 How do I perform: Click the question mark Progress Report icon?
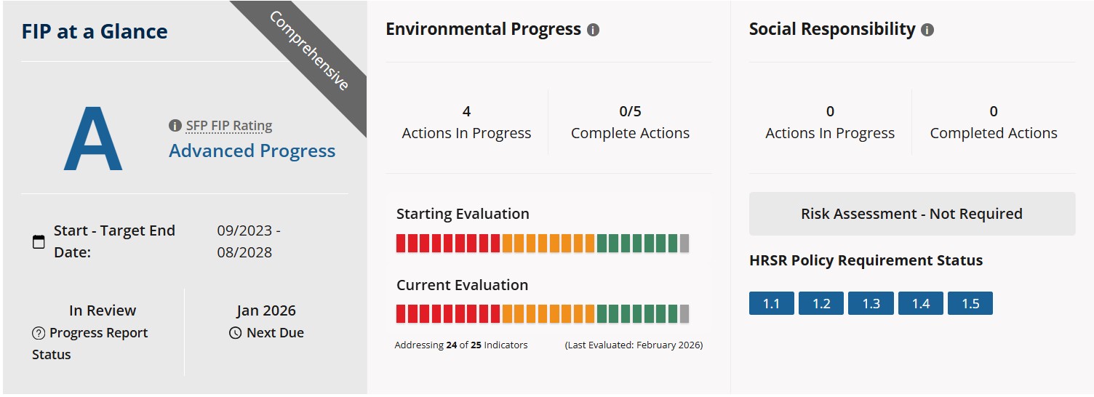(39, 333)
